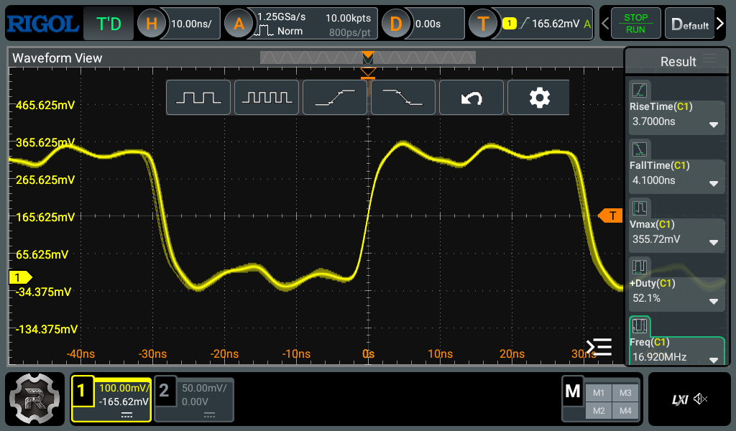The width and height of the screenshot is (736, 431).
Task: Toggle the STOP RUN acquisition button
Action: [635, 24]
